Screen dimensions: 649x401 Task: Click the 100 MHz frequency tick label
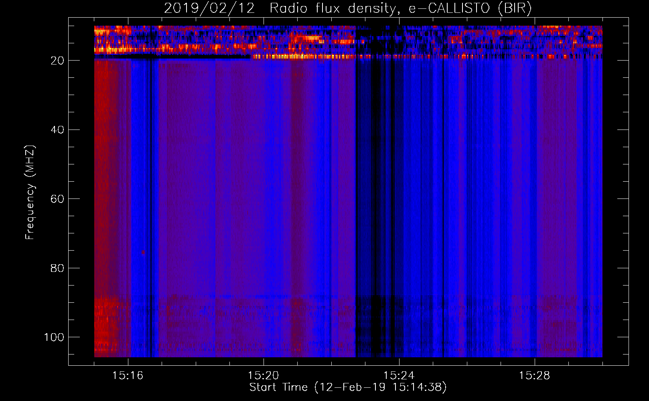coord(54,337)
